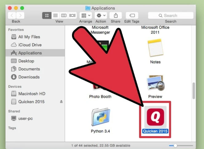Open All My Files in sidebar
The image size is (204, 149).
tap(35, 37)
